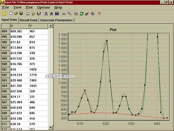174x131 pixels.
Task: Click the second new document icon
Action: click(28, 14)
